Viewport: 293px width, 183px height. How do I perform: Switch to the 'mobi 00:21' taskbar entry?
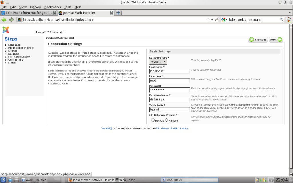coord(190,180)
